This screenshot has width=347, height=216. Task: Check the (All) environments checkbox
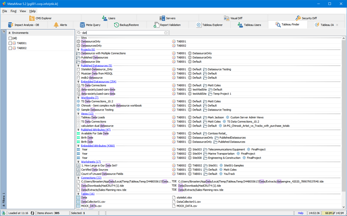click(10, 38)
